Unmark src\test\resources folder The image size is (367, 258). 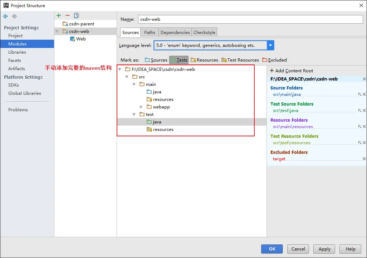point(364,142)
